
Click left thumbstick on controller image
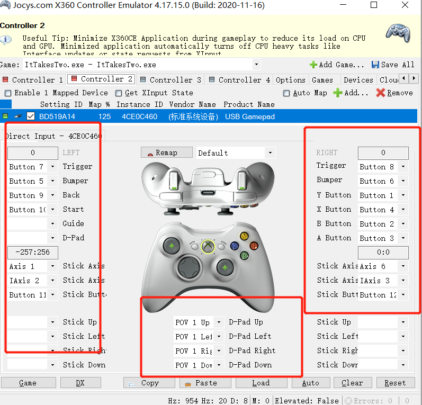(172, 246)
